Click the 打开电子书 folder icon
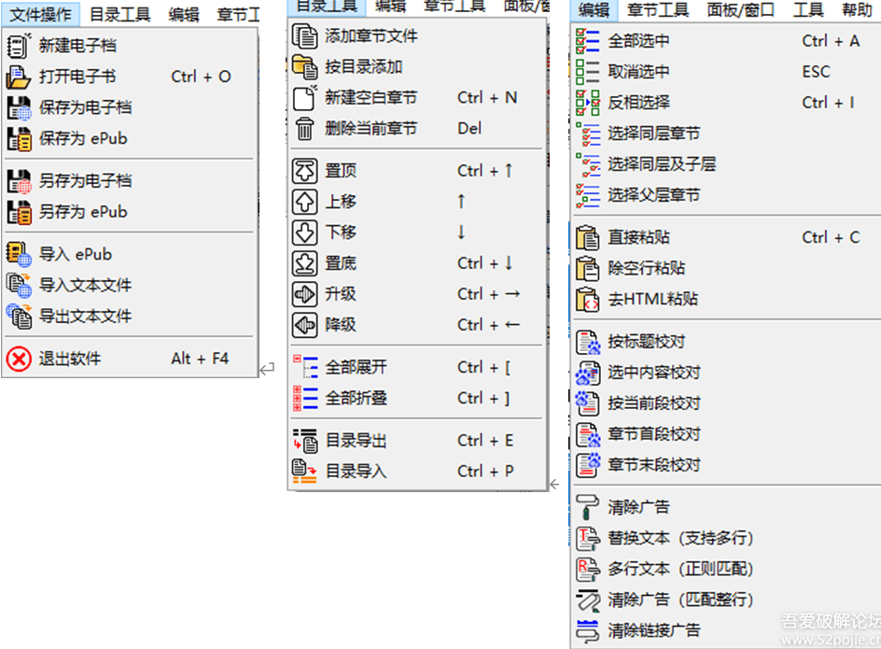This screenshot has height=649, width=881. [19, 77]
